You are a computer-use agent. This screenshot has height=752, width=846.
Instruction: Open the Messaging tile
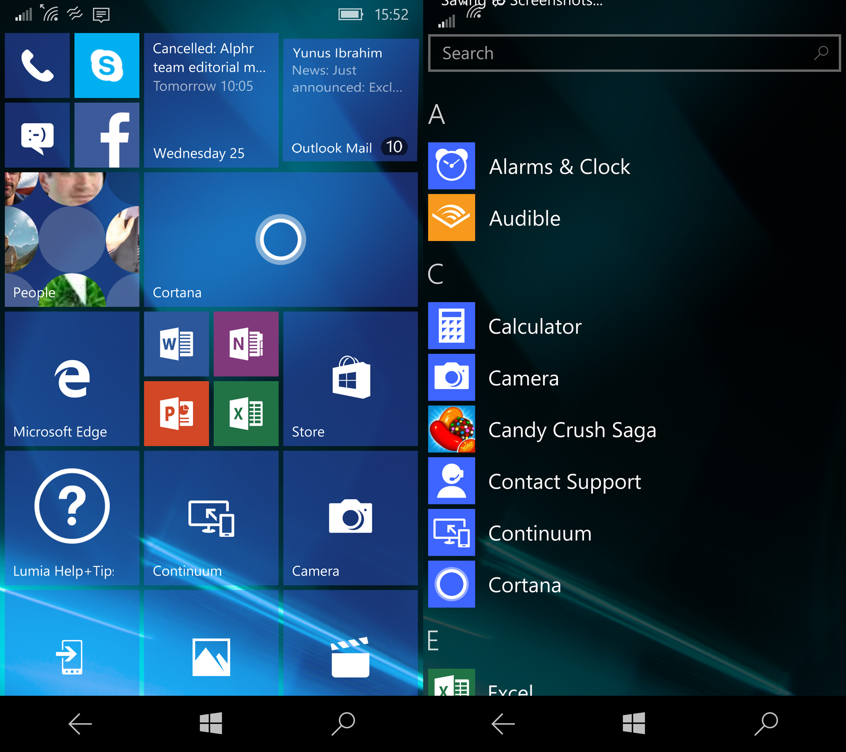[x=37, y=135]
